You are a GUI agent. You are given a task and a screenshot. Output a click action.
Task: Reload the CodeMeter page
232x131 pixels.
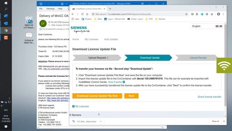pos(82,14)
